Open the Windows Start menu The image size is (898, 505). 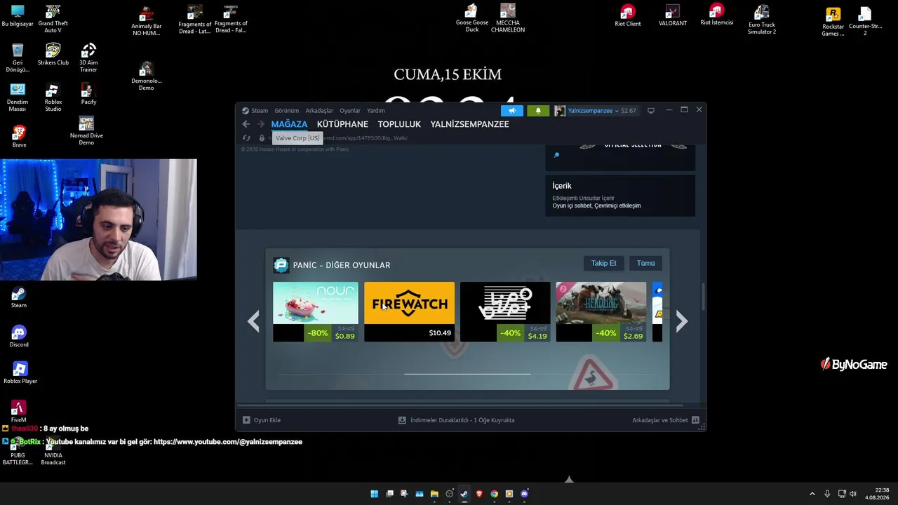point(375,494)
